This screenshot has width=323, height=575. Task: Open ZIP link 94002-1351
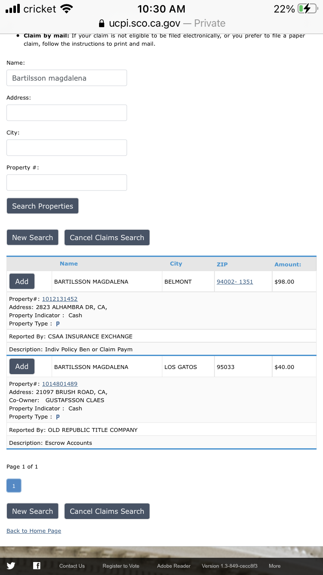coord(235,282)
